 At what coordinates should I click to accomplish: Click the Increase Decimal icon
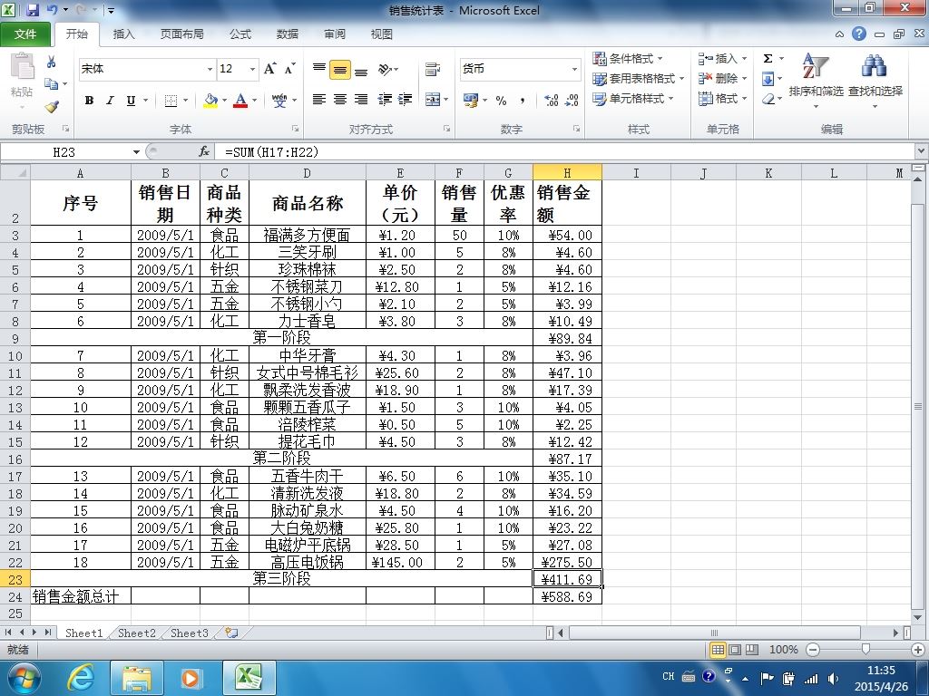(x=551, y=100)
